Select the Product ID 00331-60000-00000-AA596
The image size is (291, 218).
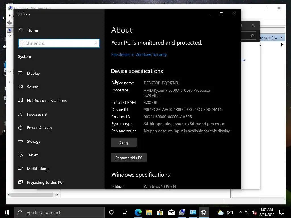pyautogui.click(x=168, y=117)
